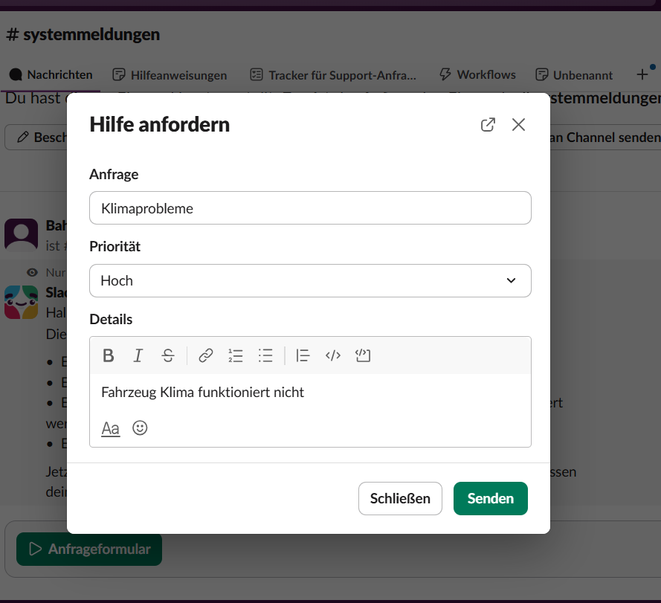Insert a link in Details
Screen dimensions: 661x603
click(x=206, y=355)
